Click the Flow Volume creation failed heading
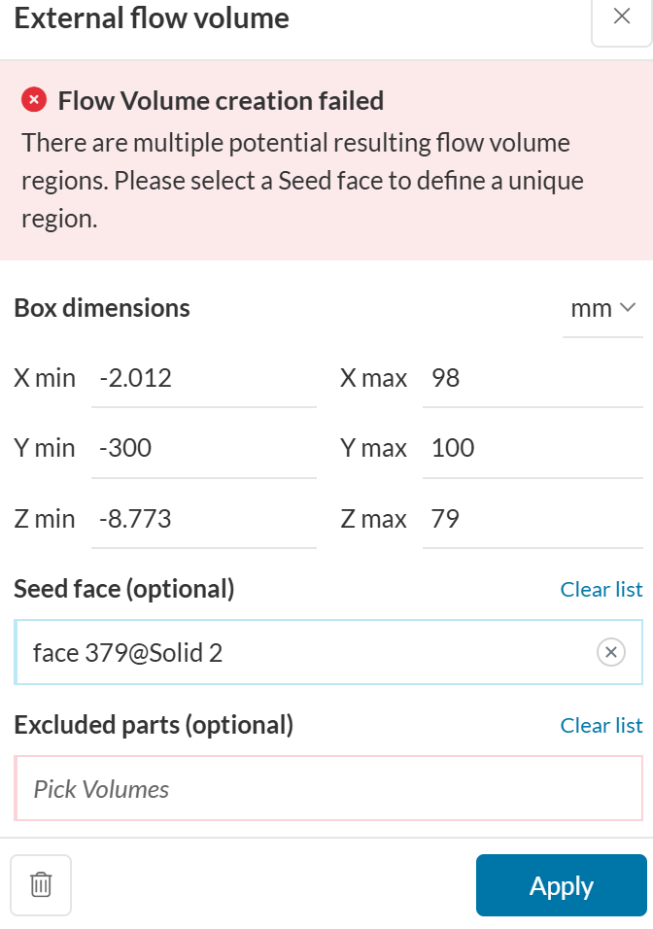 click(221, 100)
